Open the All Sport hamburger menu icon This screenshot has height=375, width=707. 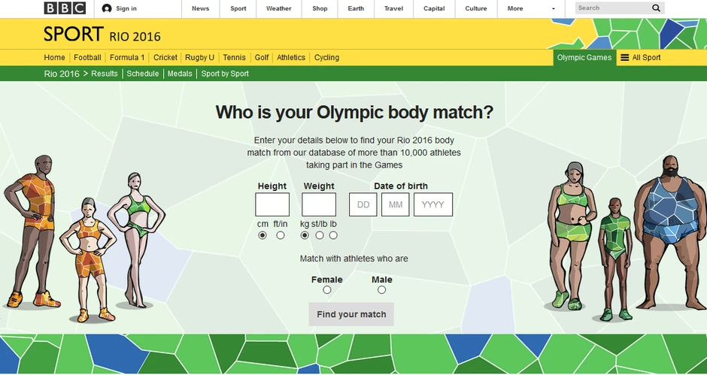[x=624, y=58]
